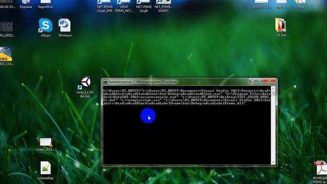Select the NET_PDMS (UNXP) shortcut

coord(163,6)
